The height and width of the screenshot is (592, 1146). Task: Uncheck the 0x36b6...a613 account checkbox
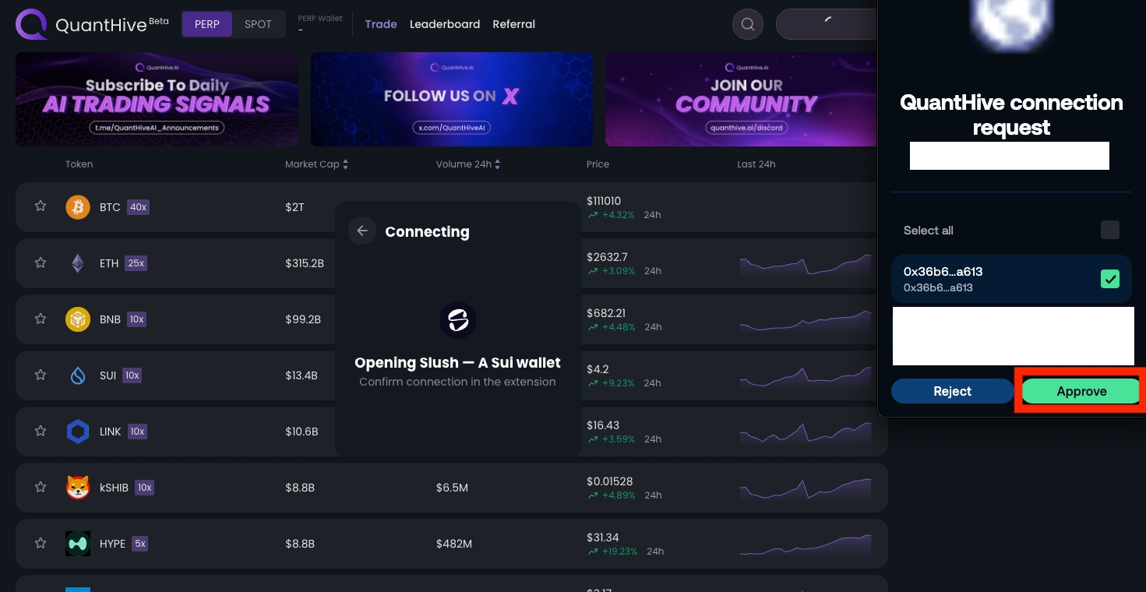[x=1109, y=279]
